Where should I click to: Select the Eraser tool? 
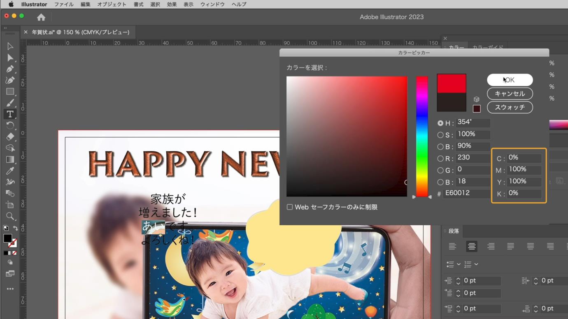[x=10, y=137]
